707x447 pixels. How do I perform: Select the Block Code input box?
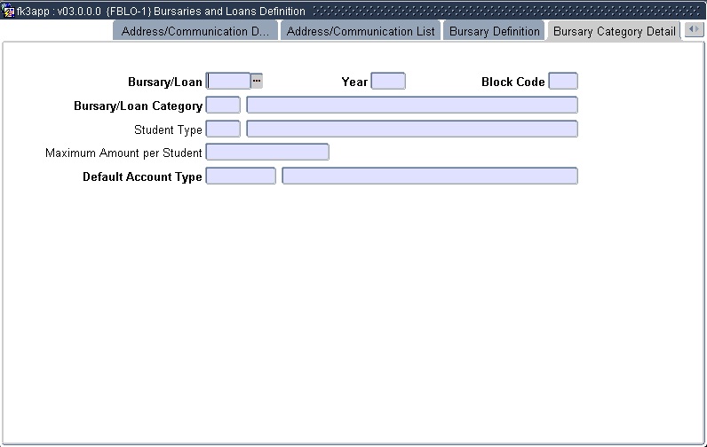pos(563,81)
